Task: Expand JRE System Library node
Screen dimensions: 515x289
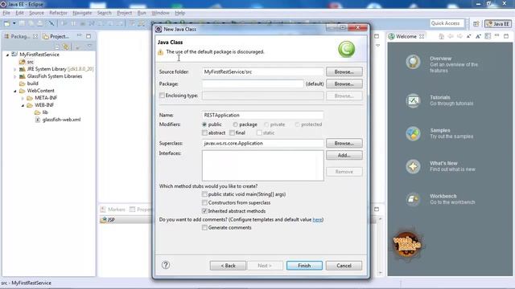Action: [14, 69]
